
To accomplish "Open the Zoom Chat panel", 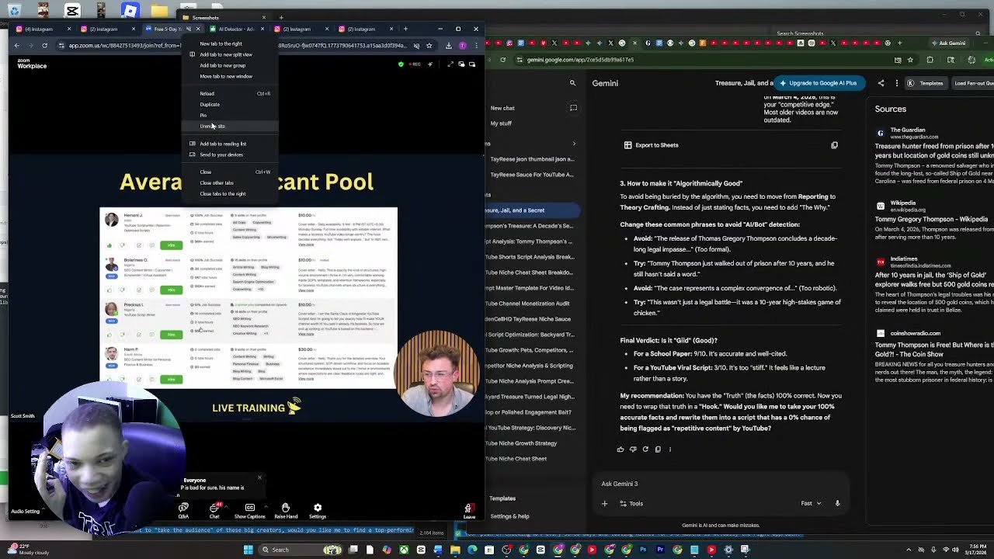I will (214, 510).
